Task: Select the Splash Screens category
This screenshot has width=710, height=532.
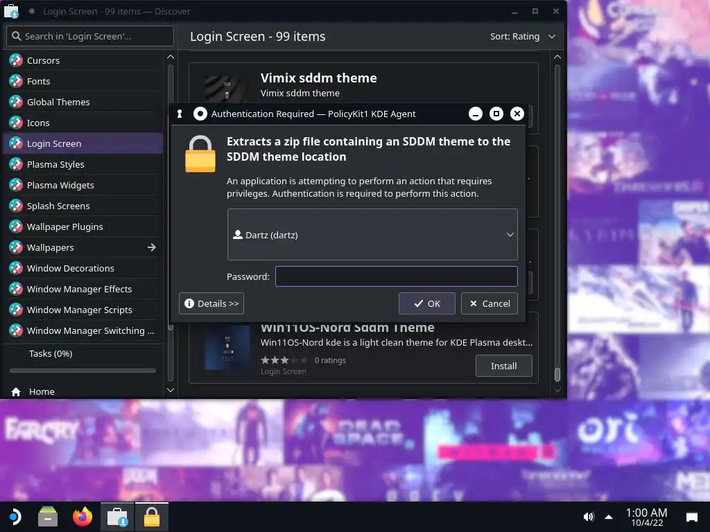Action: click(83, 206)
